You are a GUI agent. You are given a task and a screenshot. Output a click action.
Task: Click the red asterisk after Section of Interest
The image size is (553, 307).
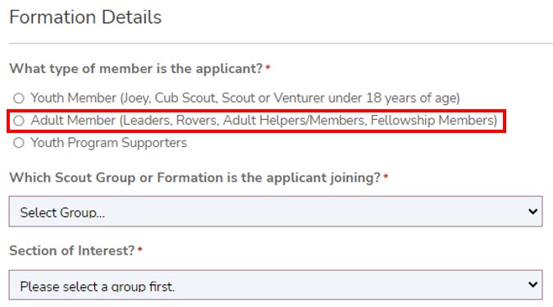139,250
